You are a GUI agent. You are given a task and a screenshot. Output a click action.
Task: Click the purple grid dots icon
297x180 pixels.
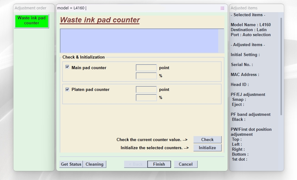222,8
